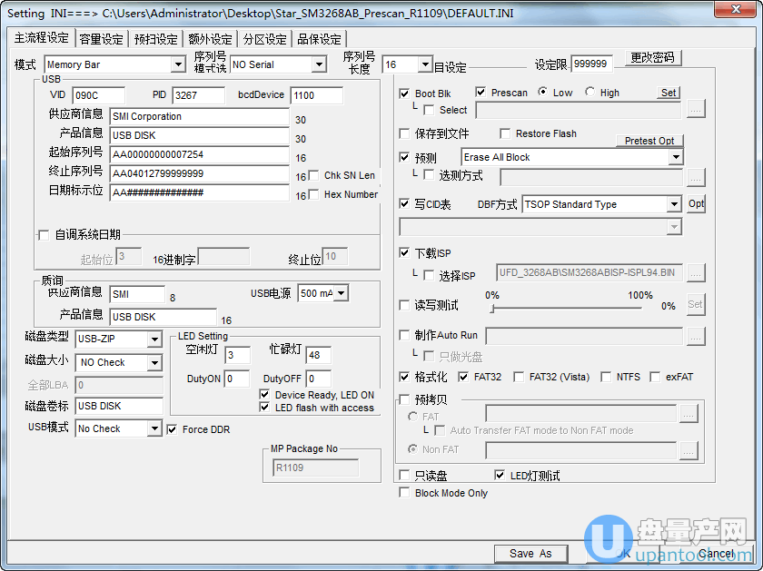Click browse button beside the ISP file path

point(695,271)
